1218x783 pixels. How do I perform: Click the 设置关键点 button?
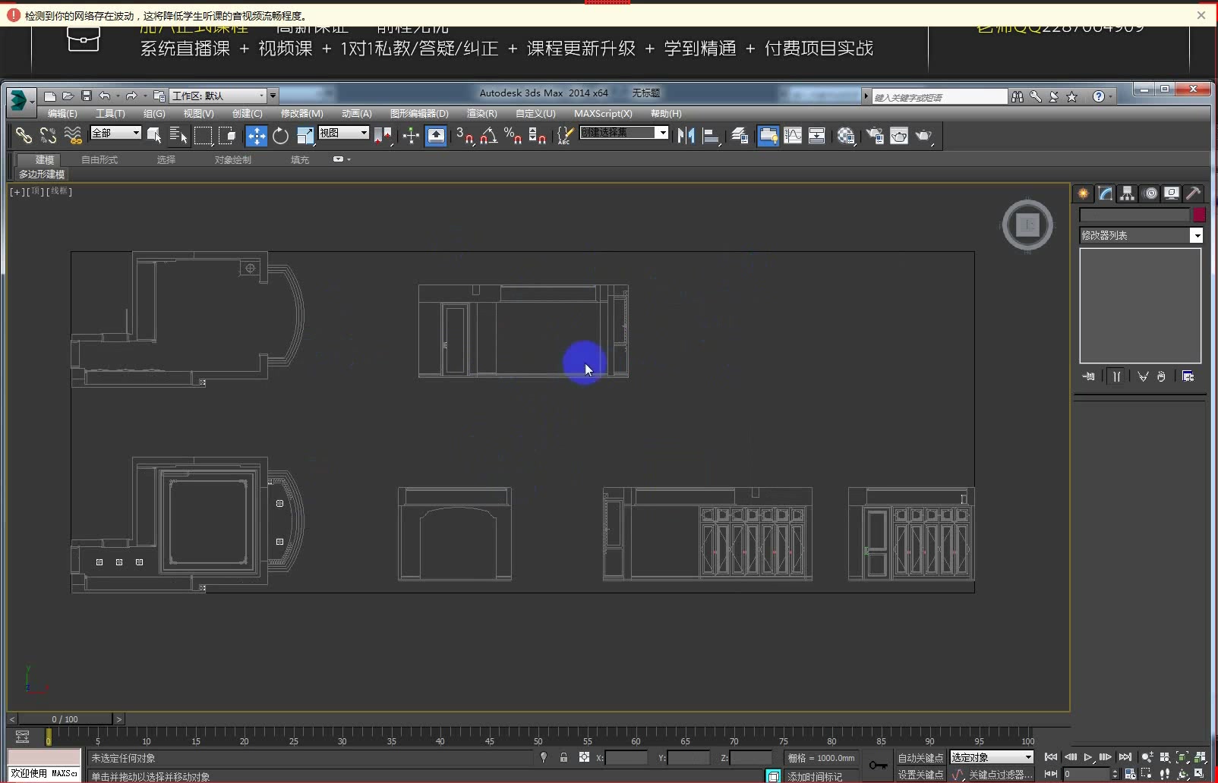point(920,775)
